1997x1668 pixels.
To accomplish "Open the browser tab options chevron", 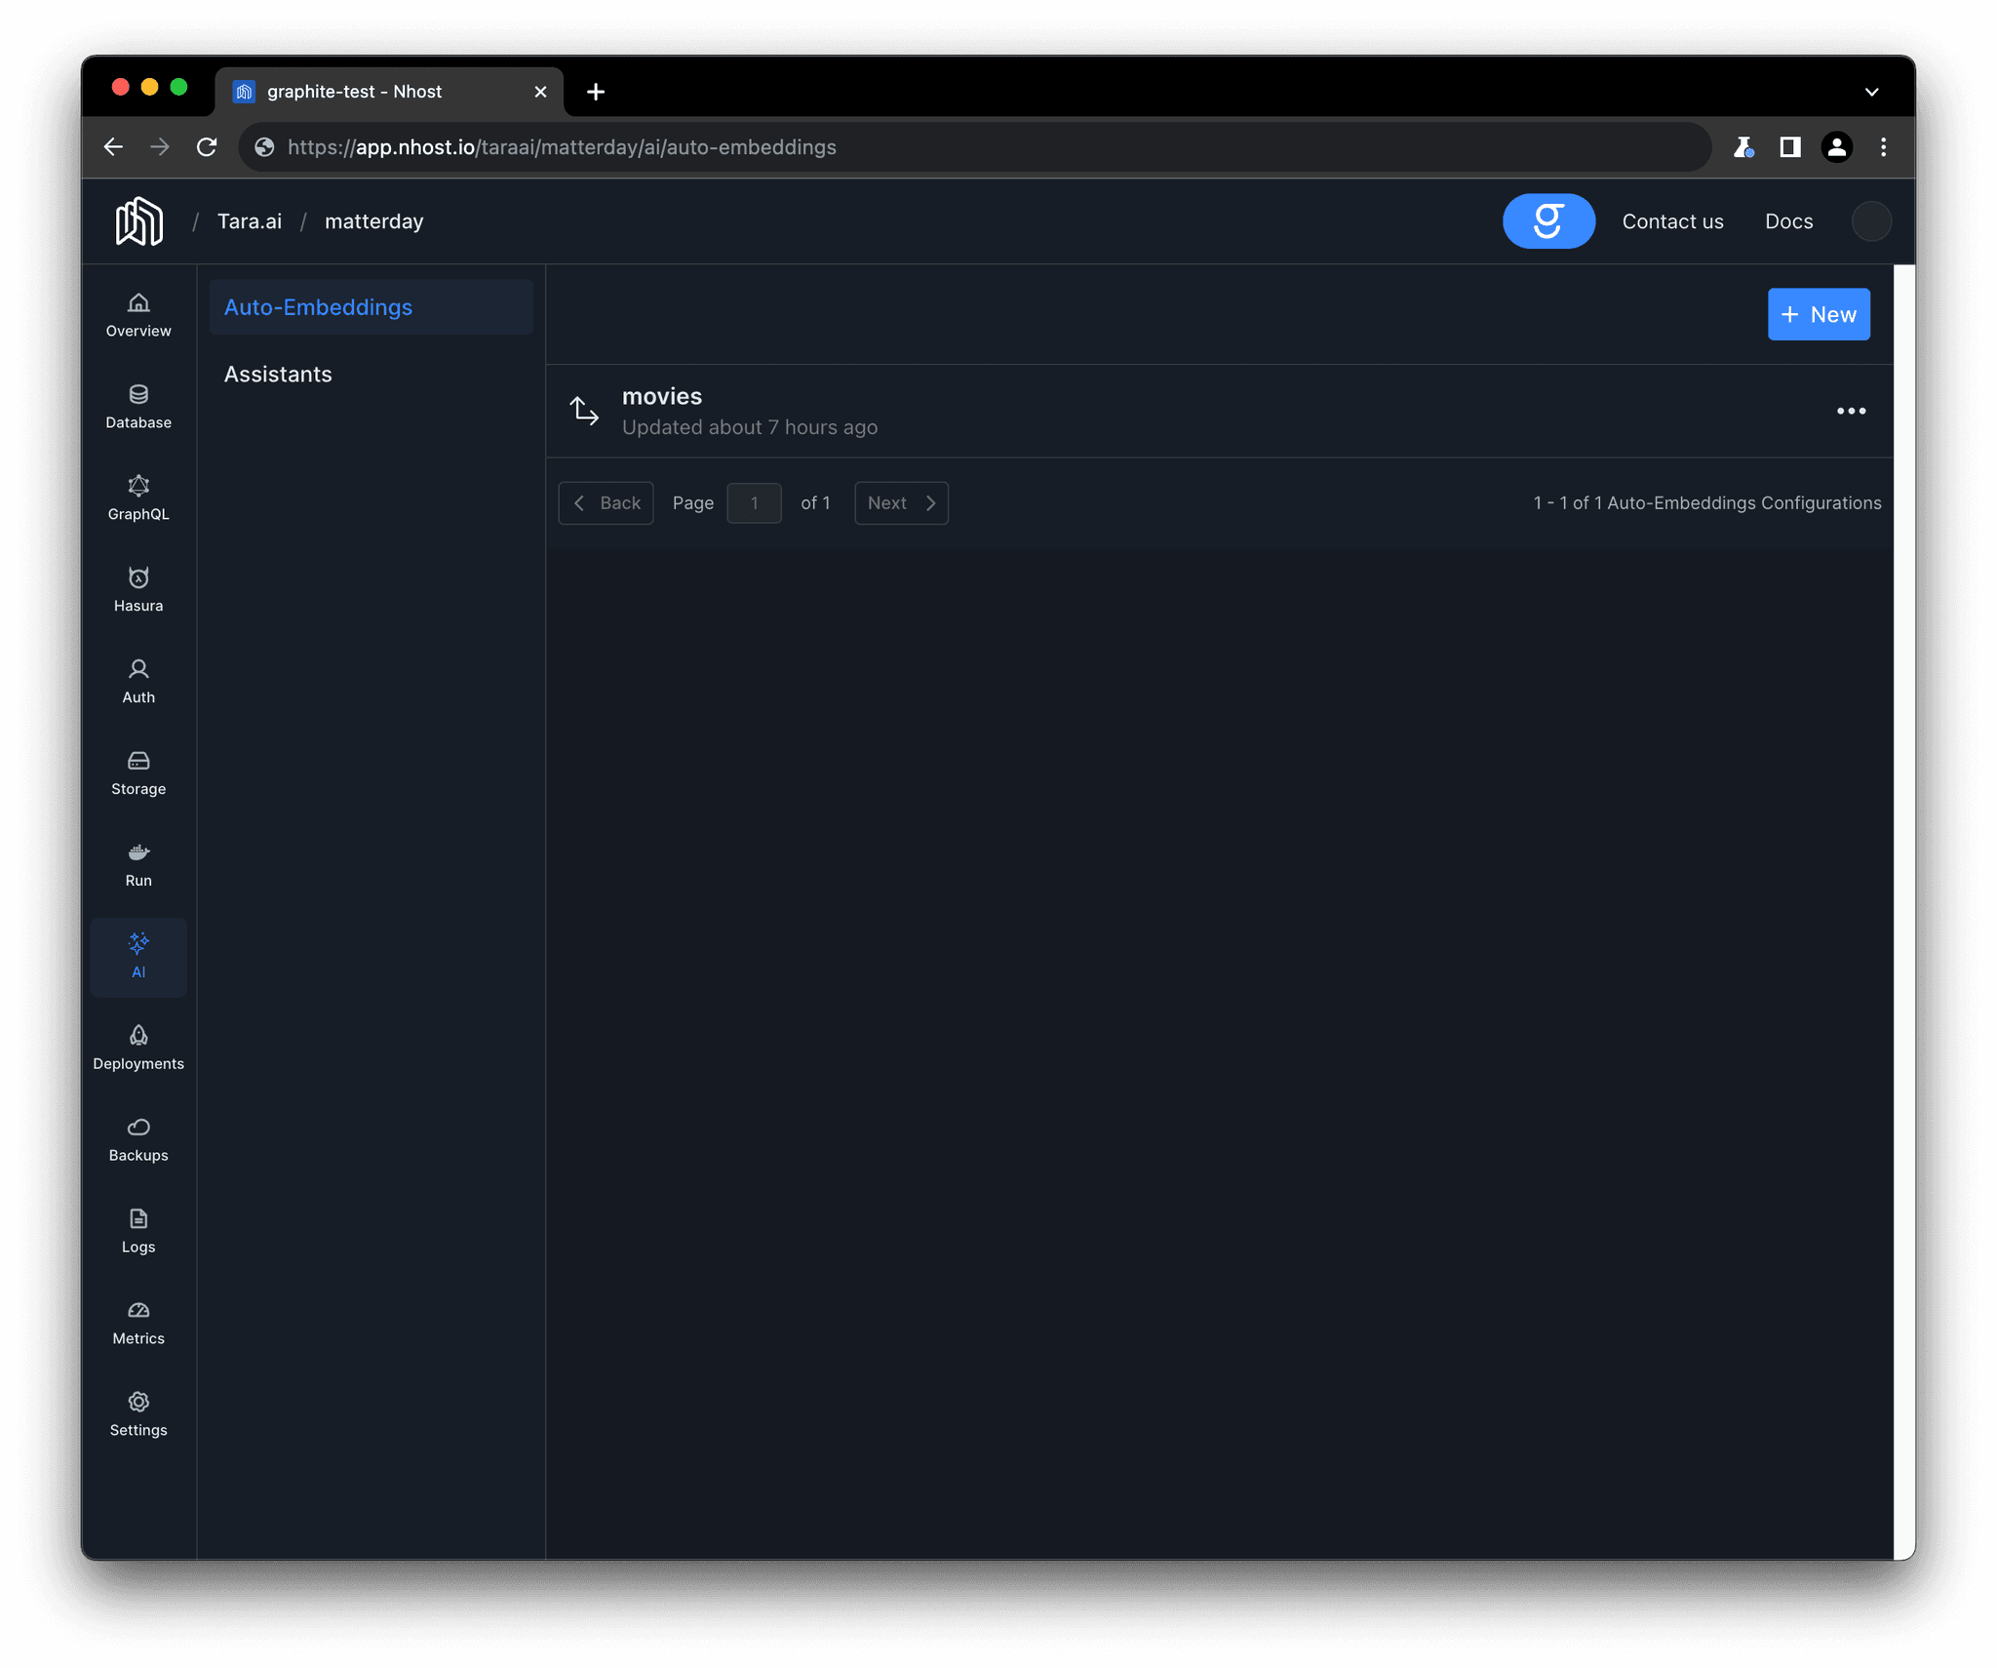I will 1871,91.
